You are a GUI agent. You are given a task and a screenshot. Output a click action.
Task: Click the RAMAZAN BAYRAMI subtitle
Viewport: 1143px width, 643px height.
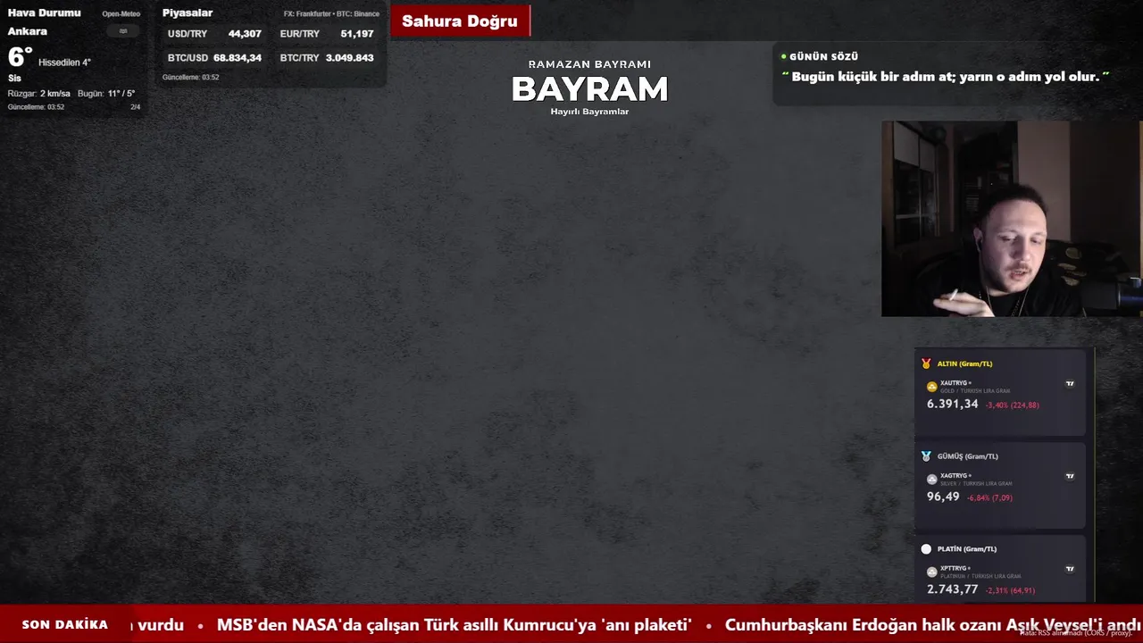tap(589, 64)
